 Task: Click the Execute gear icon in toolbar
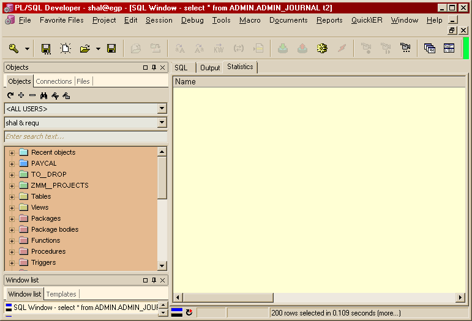tap(322, 48)
